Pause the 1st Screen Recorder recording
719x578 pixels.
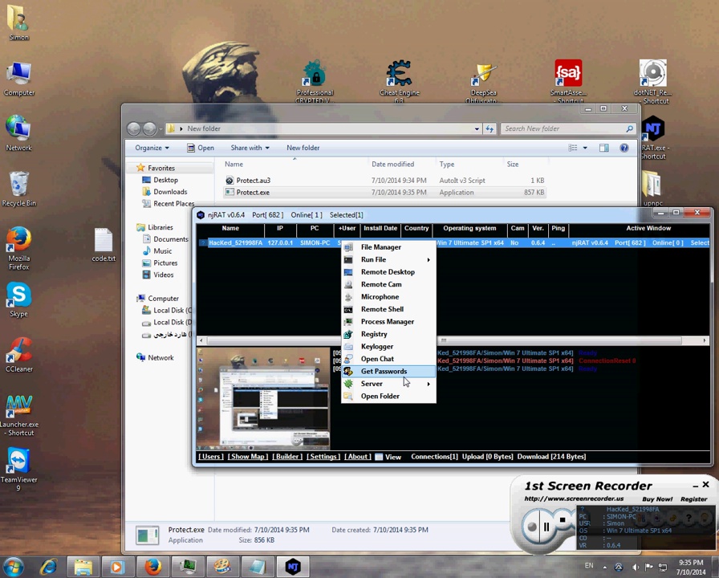tap(546, 527)
